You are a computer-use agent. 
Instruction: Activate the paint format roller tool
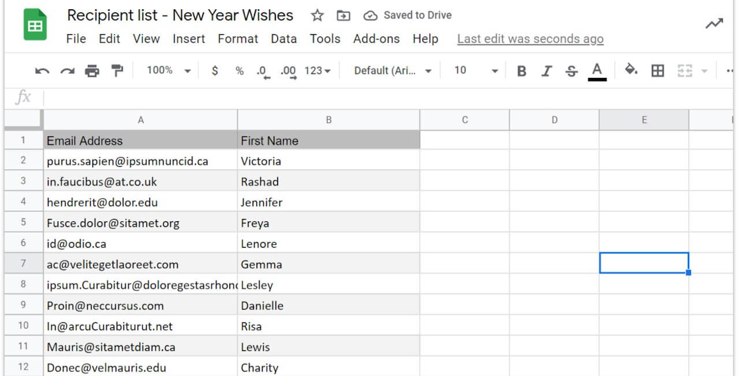coord(118,70)
